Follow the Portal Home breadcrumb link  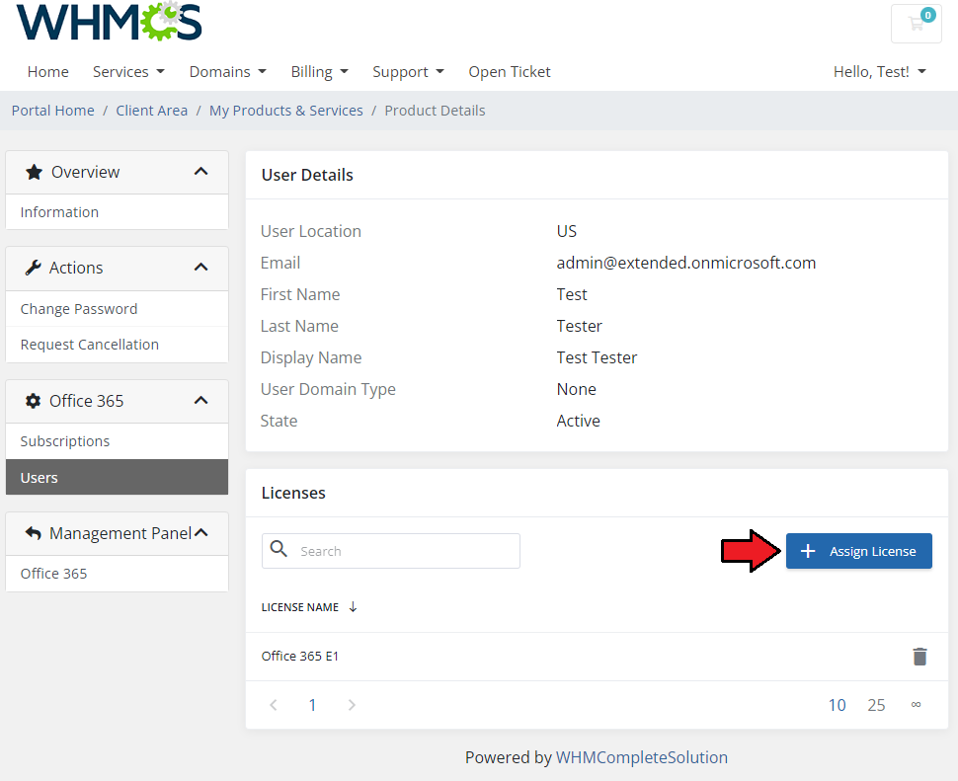53,111
